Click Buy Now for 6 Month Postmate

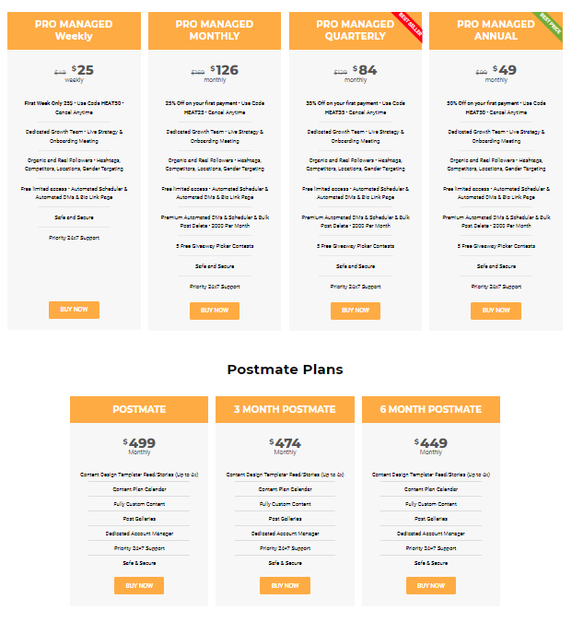pyautogui.click(x=431, y=585)
